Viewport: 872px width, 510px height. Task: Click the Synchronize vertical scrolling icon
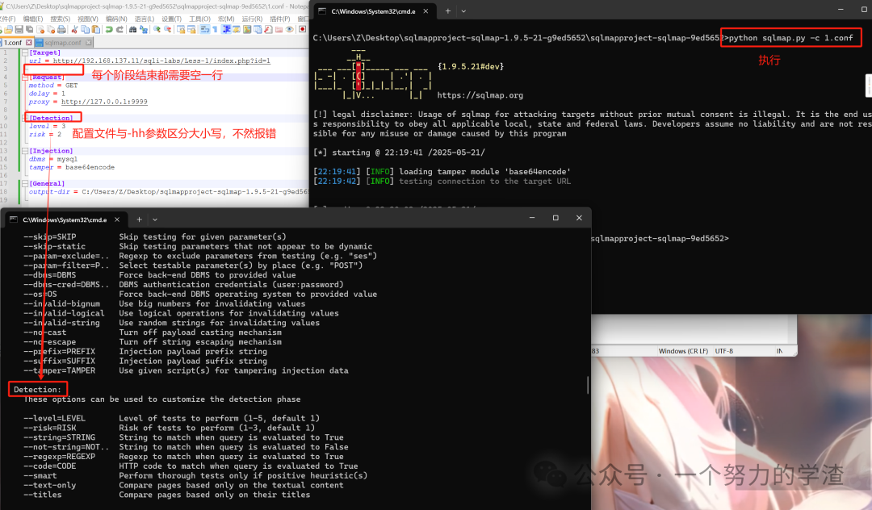(x=182, y=29)
